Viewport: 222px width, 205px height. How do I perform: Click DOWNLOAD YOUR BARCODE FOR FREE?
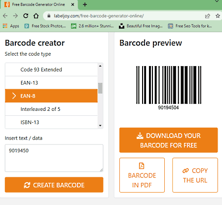(169, 140)
